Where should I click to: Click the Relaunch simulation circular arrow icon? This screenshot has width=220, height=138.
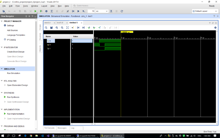pyautogui.click(x=122, y=11)
